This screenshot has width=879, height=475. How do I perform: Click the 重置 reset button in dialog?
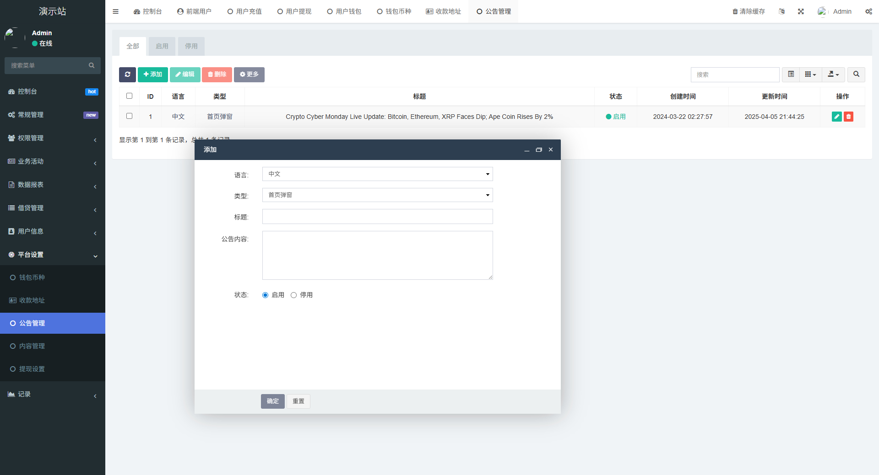pyautogui.click(x=298, y=401)
